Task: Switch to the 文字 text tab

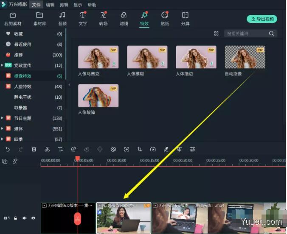Action: click(83, 19)
